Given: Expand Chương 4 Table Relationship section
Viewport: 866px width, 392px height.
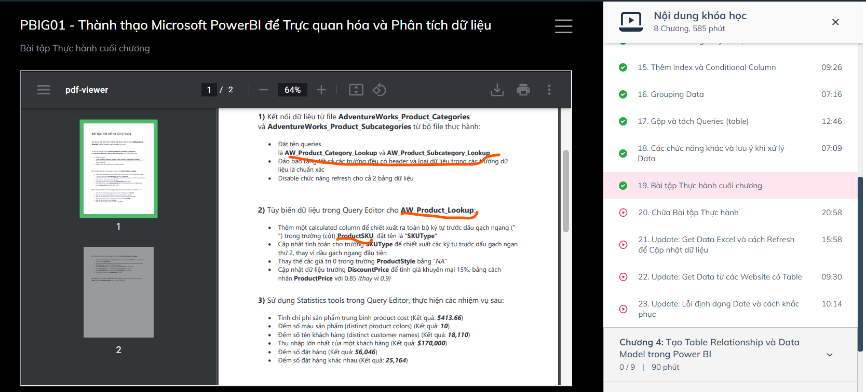Looking at the screenshot, I should click(830, 355).
